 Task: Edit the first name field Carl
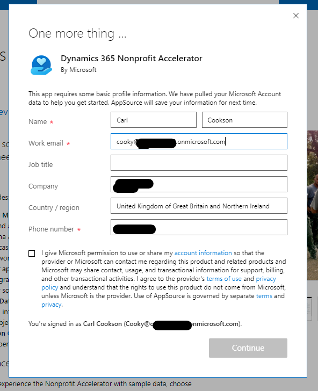click(x=154, y=120)
